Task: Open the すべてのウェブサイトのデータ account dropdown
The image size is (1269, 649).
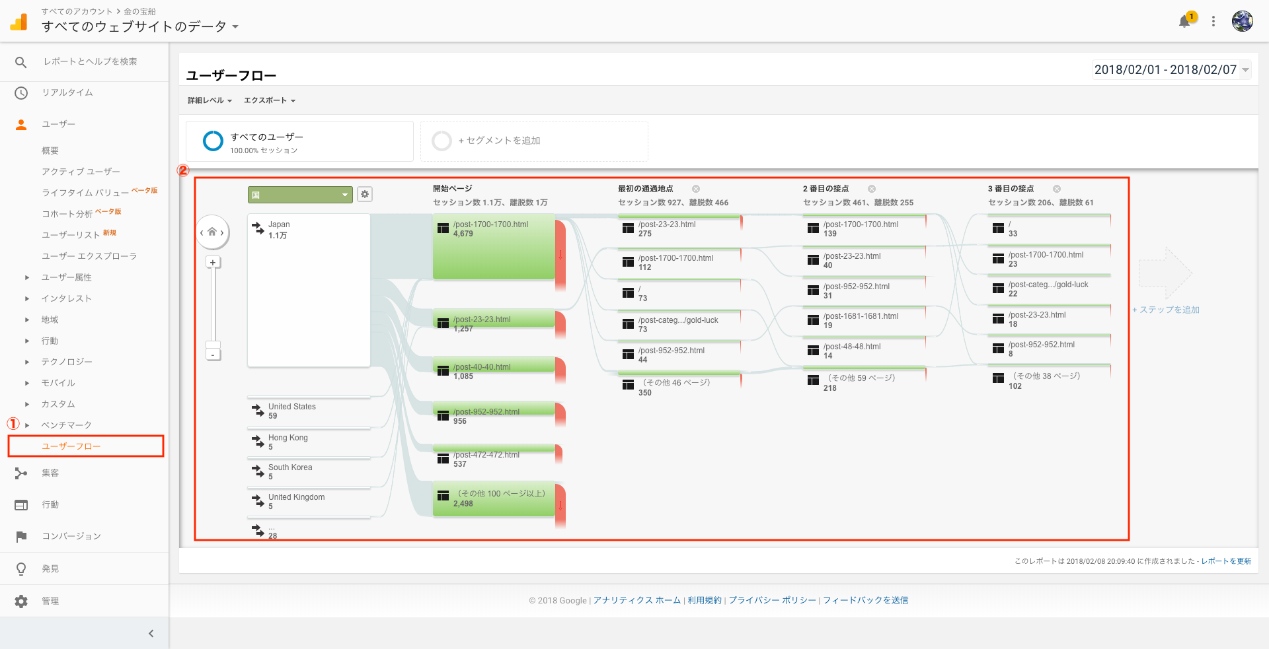Action: [x=139, y=26]
